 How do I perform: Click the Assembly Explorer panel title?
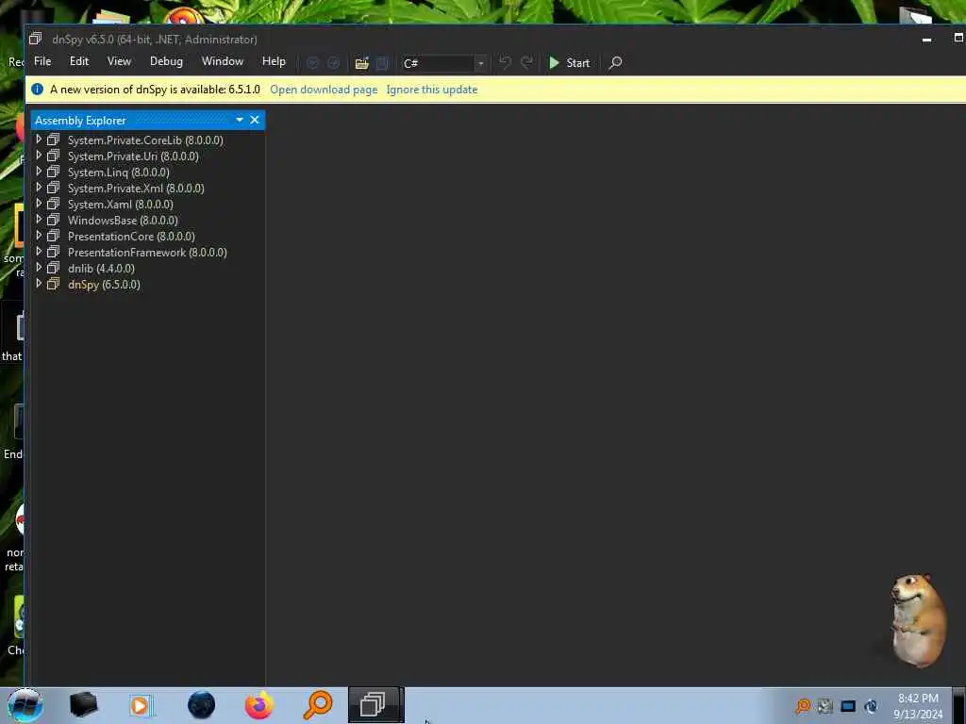80,121
